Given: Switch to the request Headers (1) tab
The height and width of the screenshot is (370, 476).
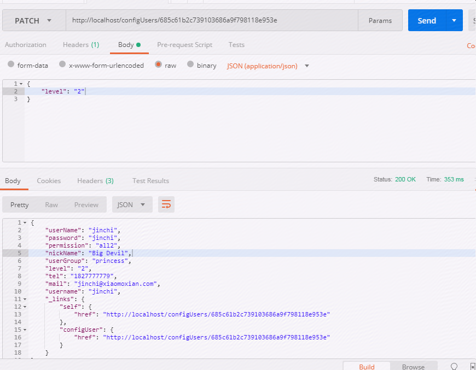Looking at the screenshot, I should coord(81,45).
